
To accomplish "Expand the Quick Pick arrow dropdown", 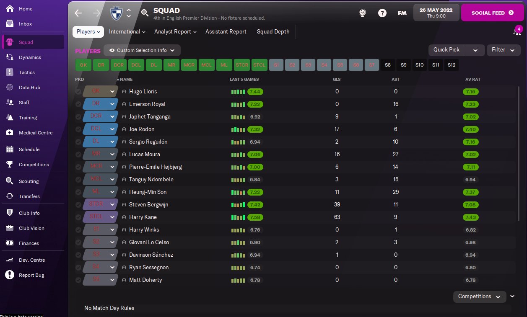I will 475,50.
